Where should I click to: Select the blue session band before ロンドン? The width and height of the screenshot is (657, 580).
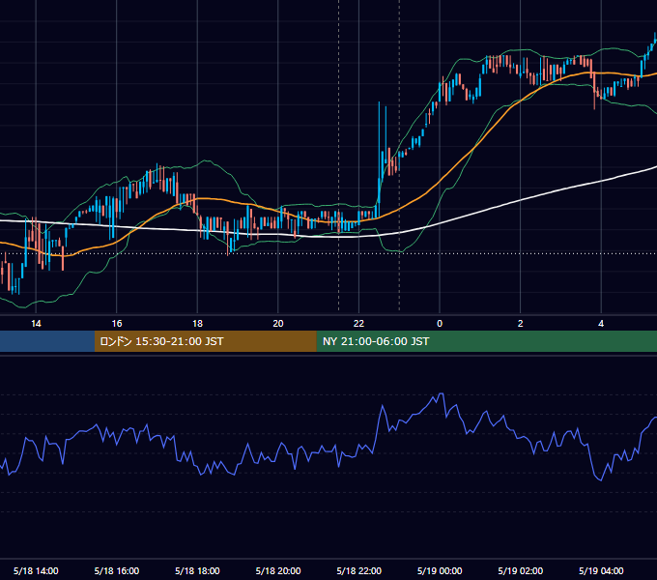point(47,341)
